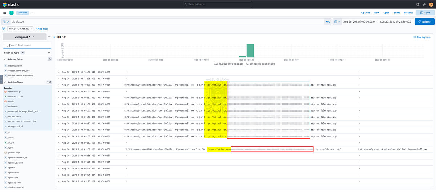Expand the Filter by type dropdown

coord(27,53)
